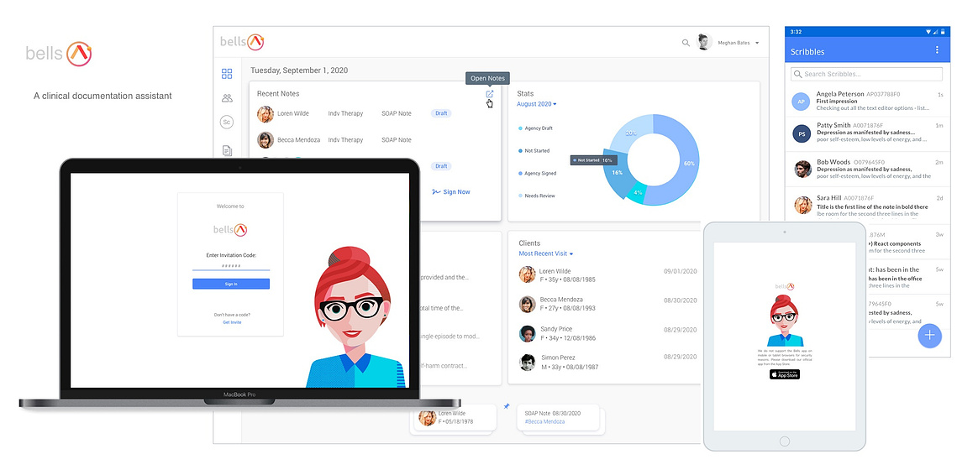957x470 pixels.
Task: Open the dashboard grid icon in the sidebar
Action: 227,74
